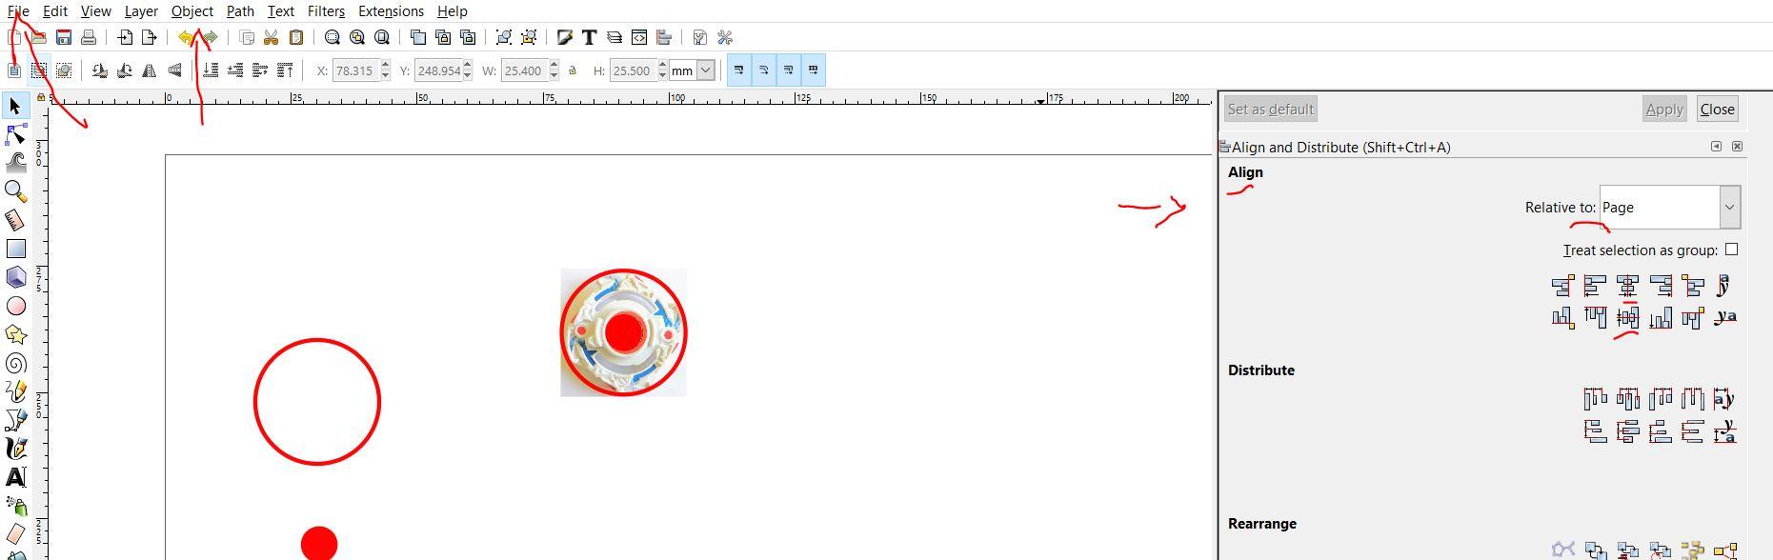The image size is (1773, 560).
Task: Open the Filters menu
Action: point(326,11)
